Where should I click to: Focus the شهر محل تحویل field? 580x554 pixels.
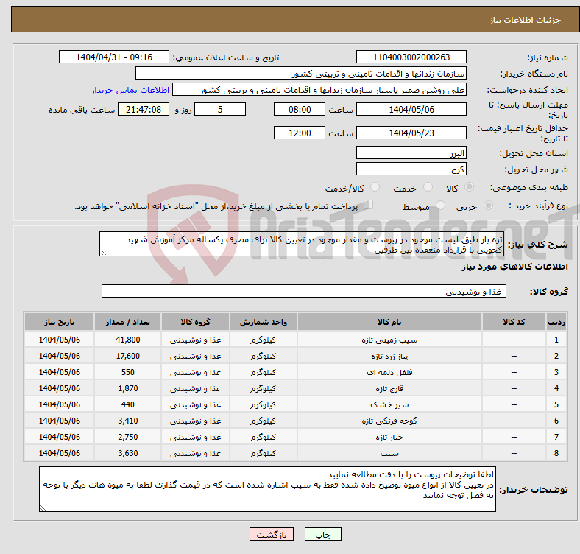tap(411, 169)
